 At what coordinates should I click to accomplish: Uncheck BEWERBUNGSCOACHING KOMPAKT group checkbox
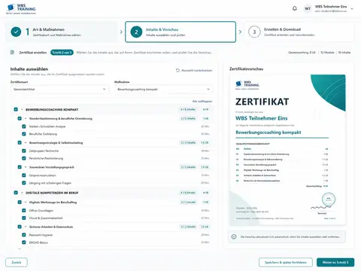[x=16, y=109]
